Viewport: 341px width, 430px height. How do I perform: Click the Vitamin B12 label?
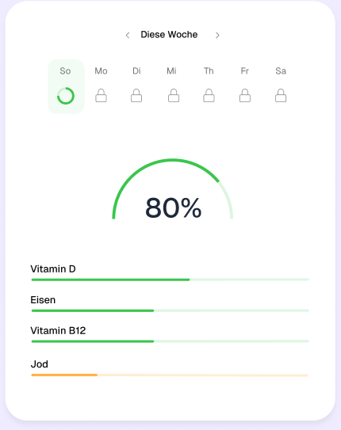pos(58,330)
